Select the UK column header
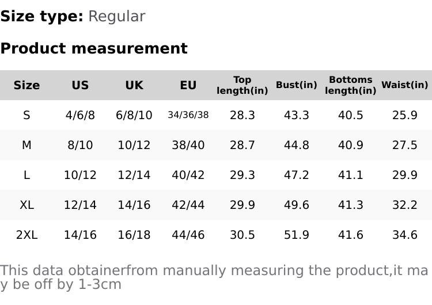This screenshot has width=432, height=305. (134, 85)
